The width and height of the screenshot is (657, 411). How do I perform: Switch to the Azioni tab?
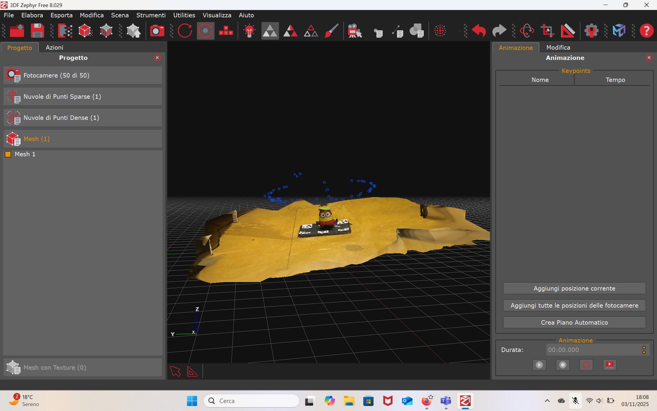(54, 48)
